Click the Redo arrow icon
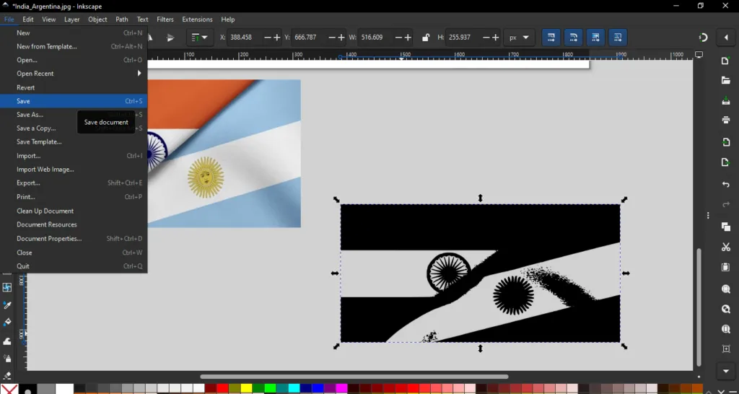Image resolution: width=739 pixels, height=394 pixels. tap(726, 204)
